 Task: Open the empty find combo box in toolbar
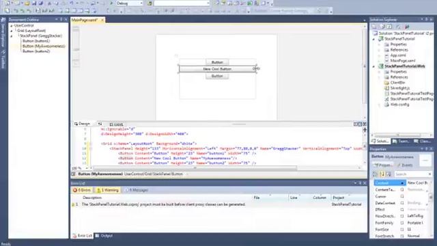(182, 3)
